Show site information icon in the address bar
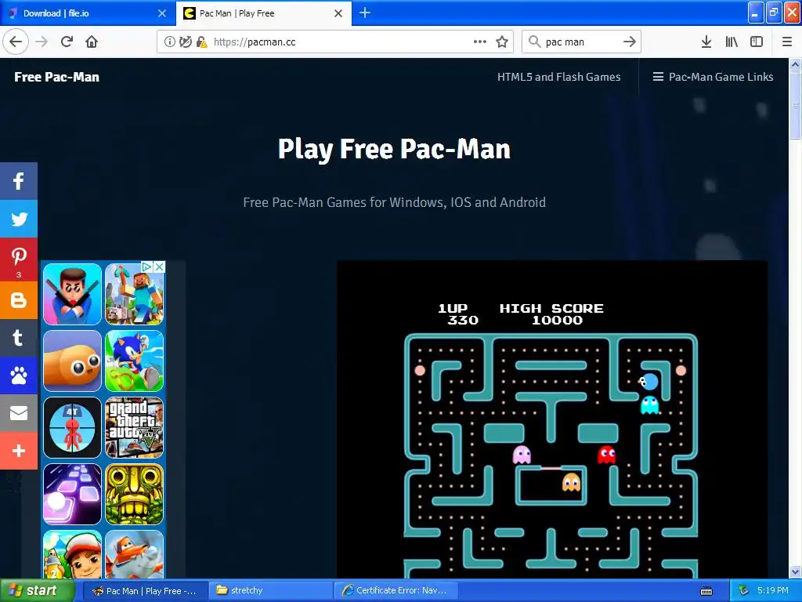This screenshot has height=602, width=802. tap(169, 42)
